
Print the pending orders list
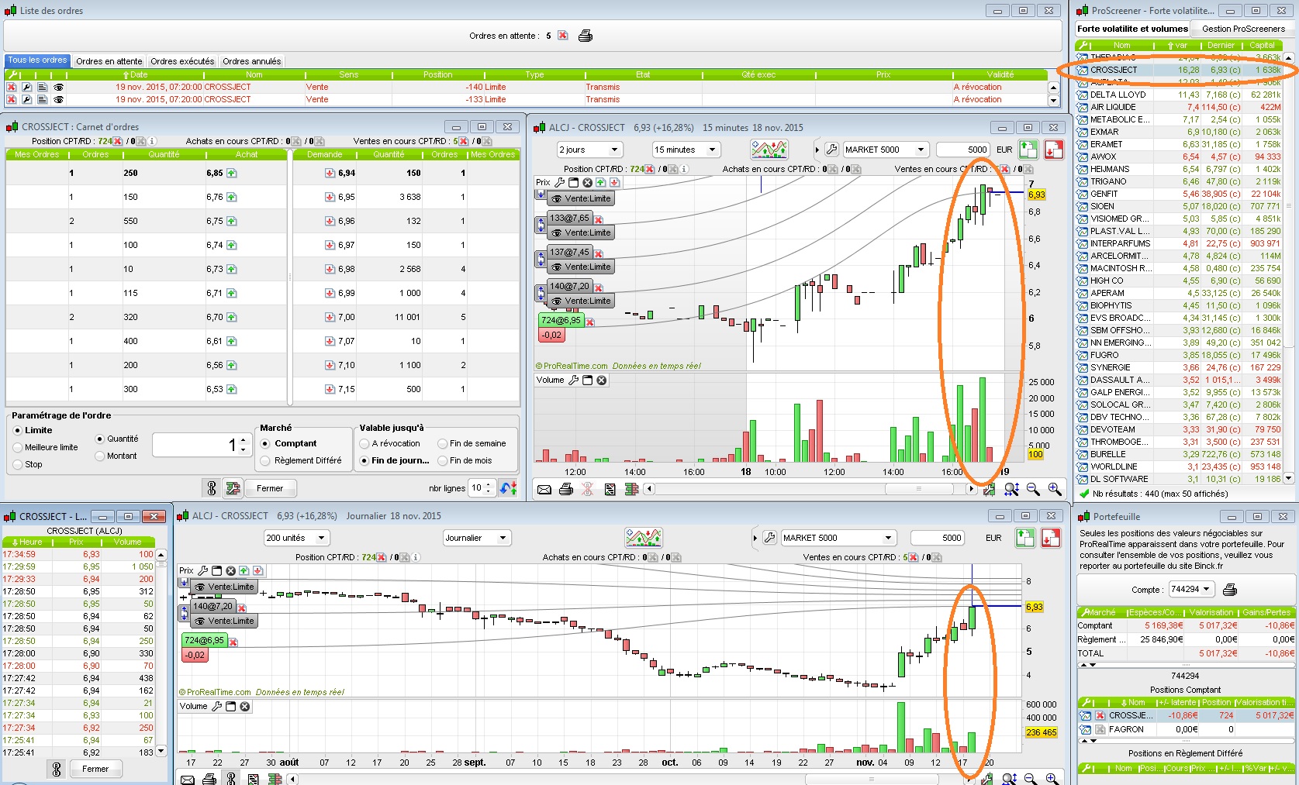(586, 36)
